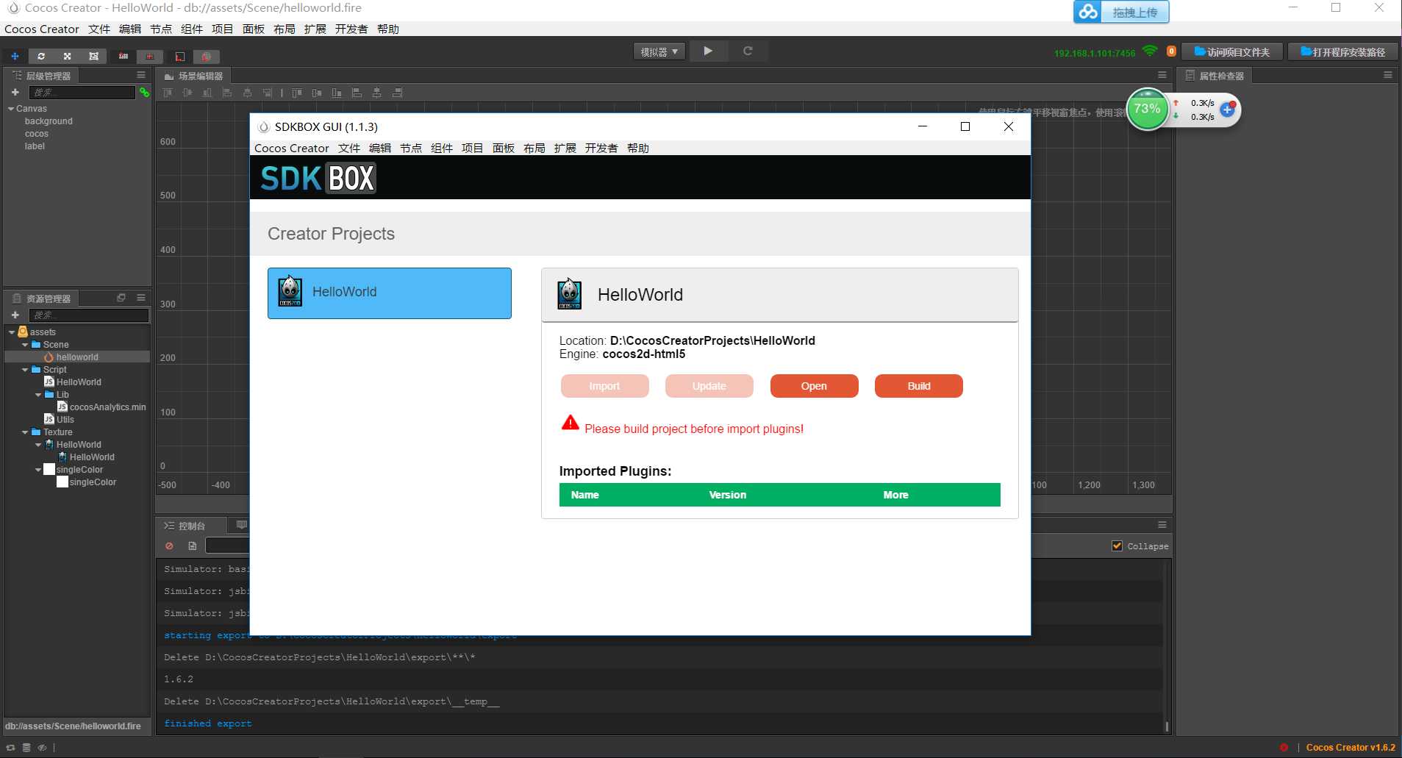This screenshot has width=1402, height=758.
Task: Click the 访问项目文件夹 button
Action: coord(1232,52)
